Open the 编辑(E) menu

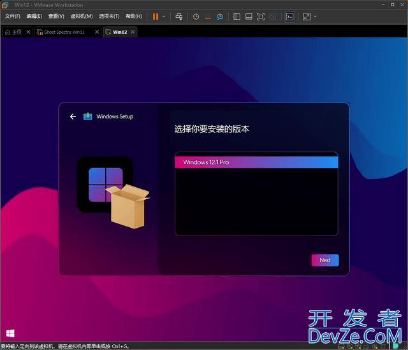point(34,16)
